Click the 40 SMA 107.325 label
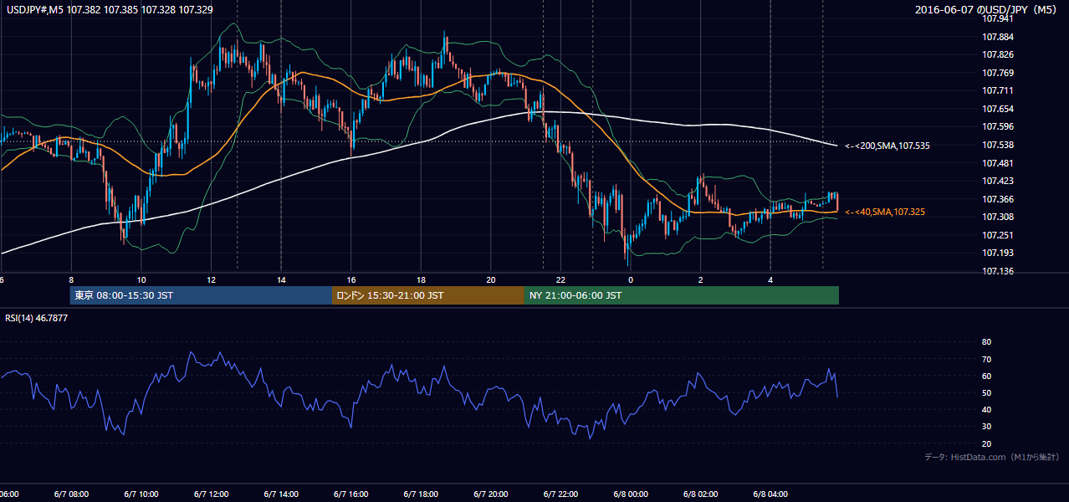 pos(885,213)
